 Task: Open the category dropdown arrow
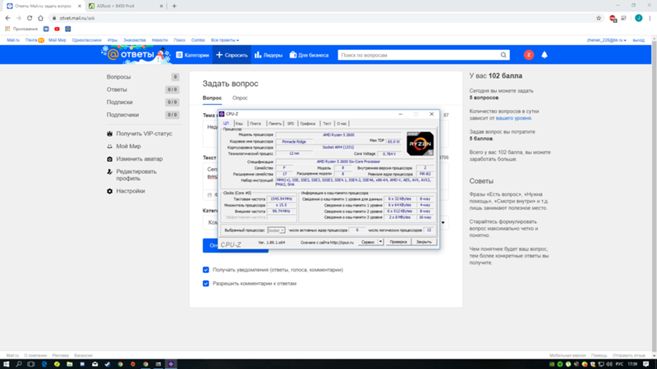click(443, 222)
